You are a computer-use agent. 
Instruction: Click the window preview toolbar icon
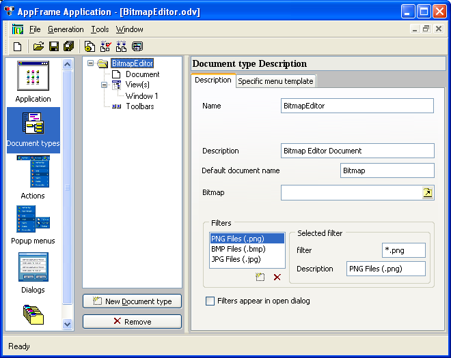pyautogui.click(x=137, y=46)
